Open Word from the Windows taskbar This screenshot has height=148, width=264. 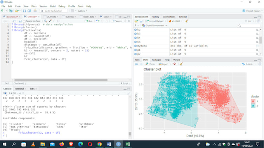pyautogui.click(x=109, y=144)
